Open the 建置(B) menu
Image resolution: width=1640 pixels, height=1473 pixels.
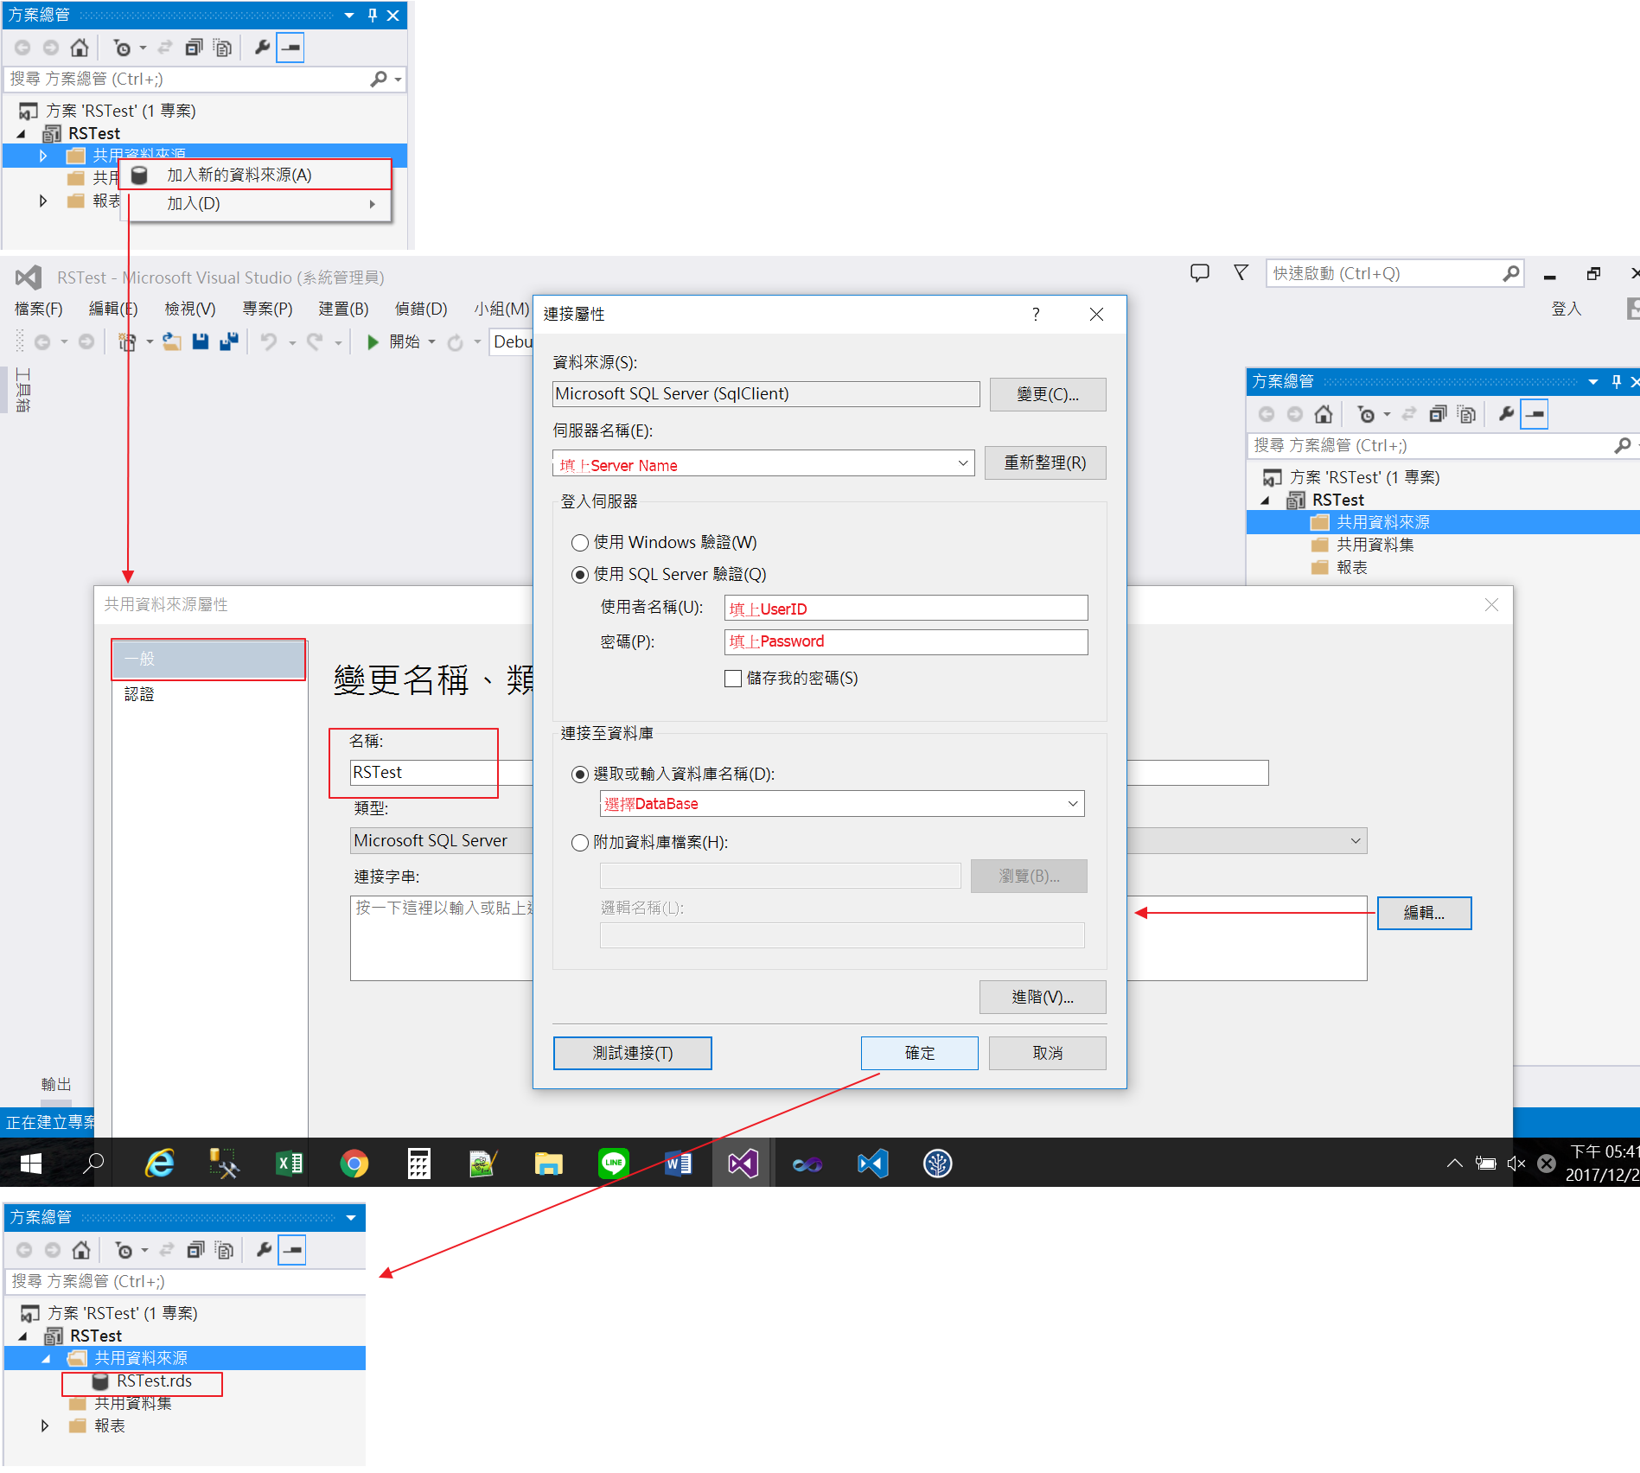tap(343, 309)
